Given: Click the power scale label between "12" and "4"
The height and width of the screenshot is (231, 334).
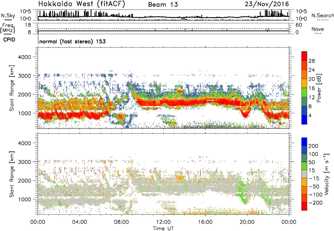Looking at the screenshot, I should [310, 106].
